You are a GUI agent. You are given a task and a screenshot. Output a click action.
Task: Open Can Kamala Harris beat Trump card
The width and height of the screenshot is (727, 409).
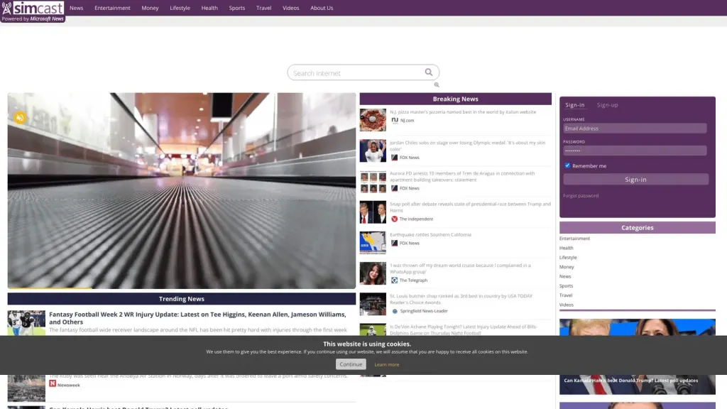637,356
